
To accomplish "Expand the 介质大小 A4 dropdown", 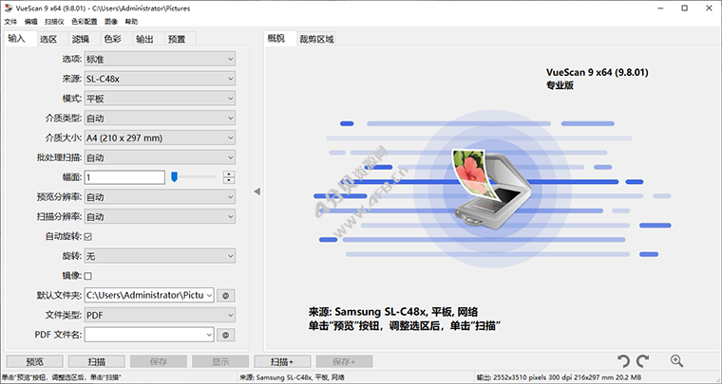I will point(159,137).
